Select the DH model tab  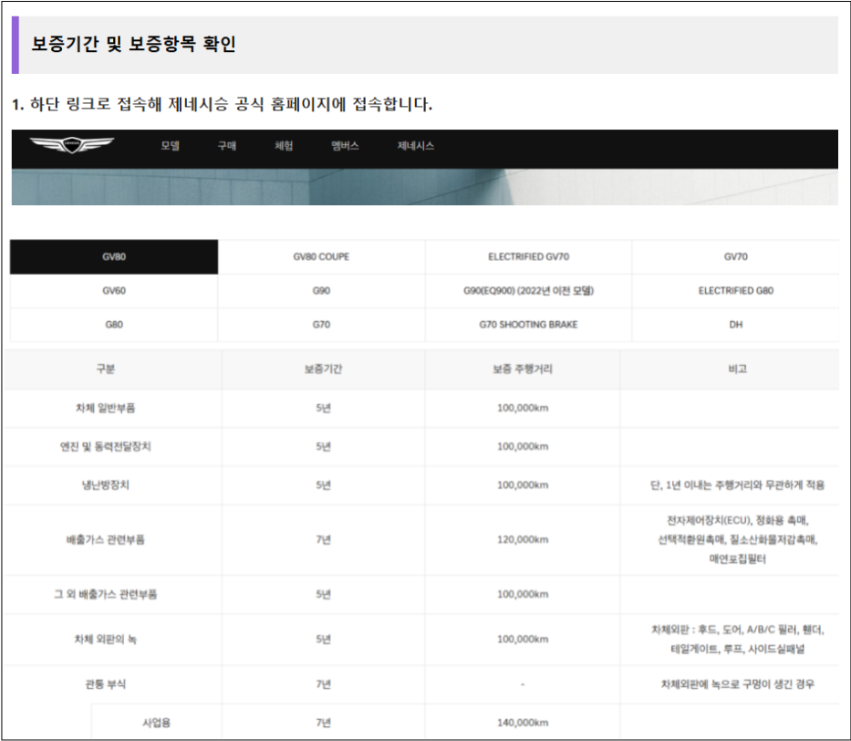(x=735, y=325)
